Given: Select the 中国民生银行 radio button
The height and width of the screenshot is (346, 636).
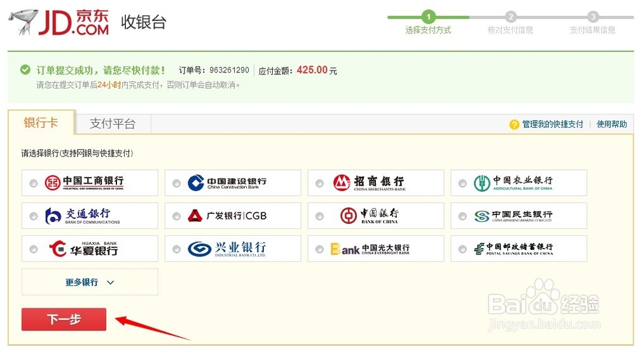Looking at the screenshot, I should pyautogui.click(x=462, y=216).
